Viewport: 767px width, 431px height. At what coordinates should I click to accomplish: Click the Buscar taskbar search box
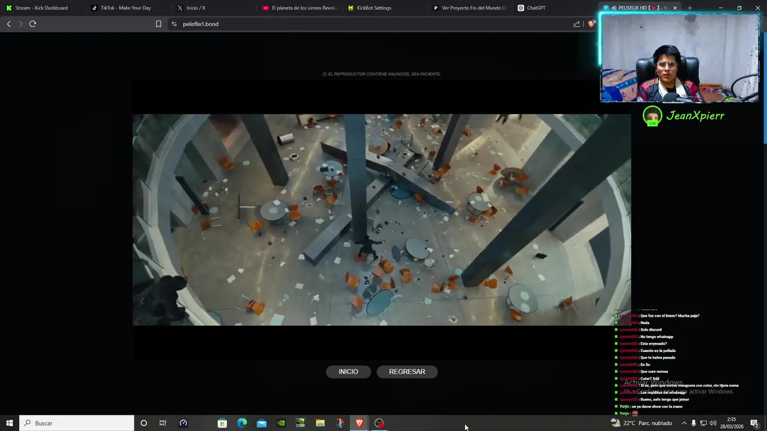click(x=77, y=423)
